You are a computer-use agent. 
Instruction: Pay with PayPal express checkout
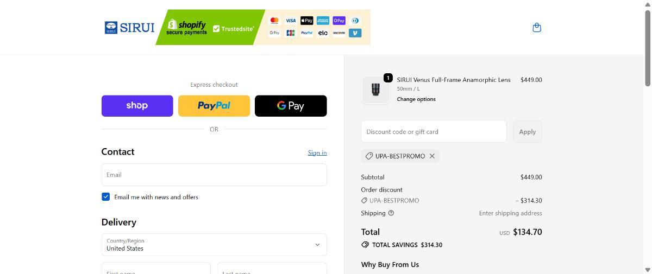(x=214, y=106)
